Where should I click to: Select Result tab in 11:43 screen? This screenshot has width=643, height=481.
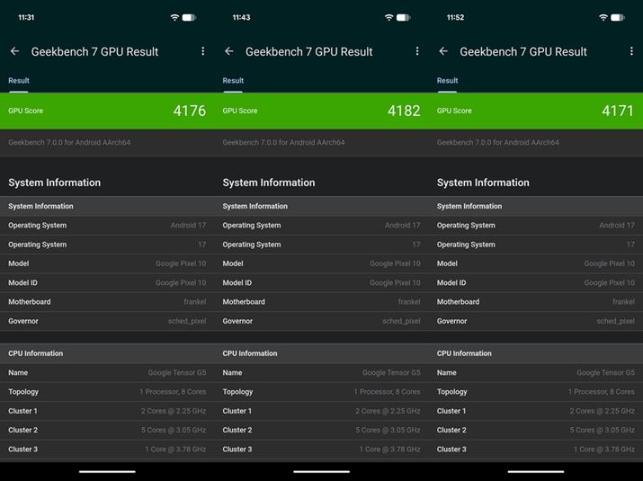tap(233, 81)
